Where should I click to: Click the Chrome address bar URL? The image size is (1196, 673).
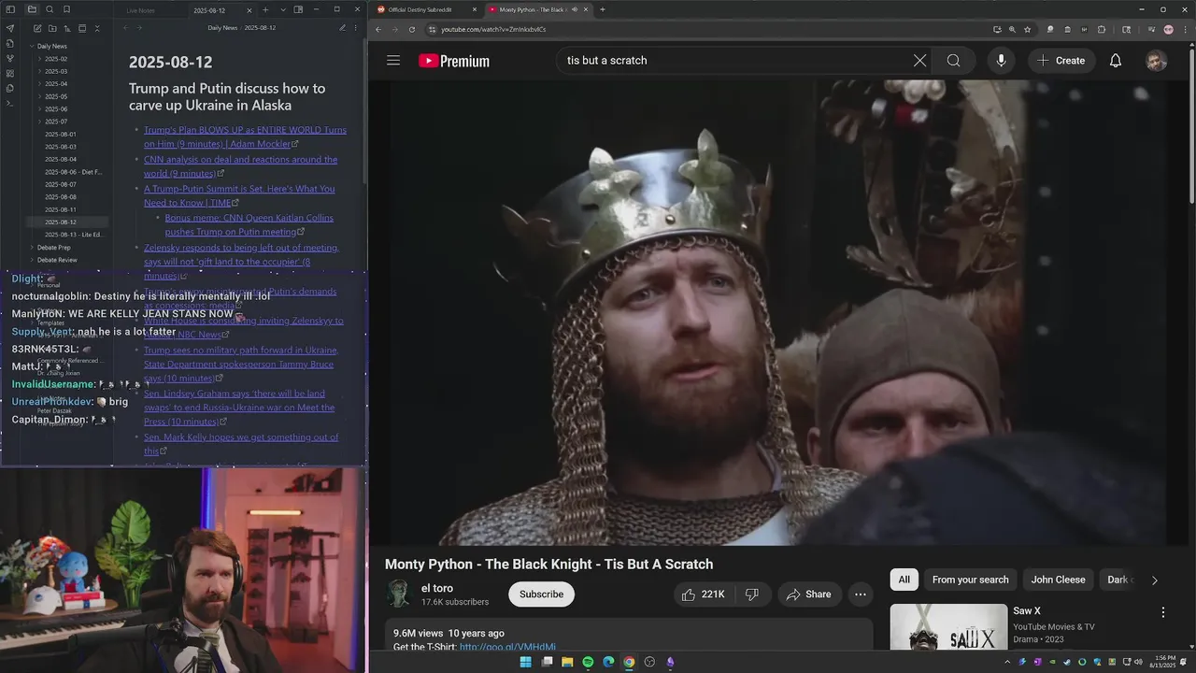point(493,29)
